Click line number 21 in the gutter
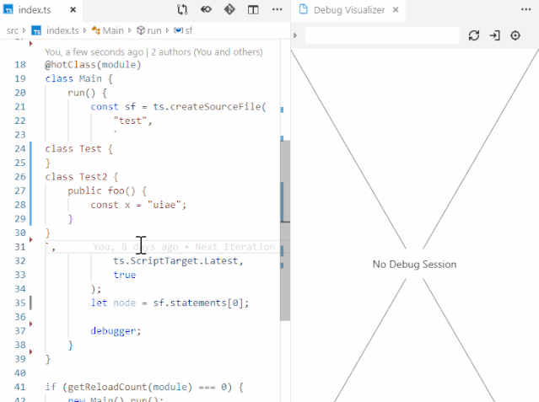The image size is (539, 402). (x=20, y=107)
